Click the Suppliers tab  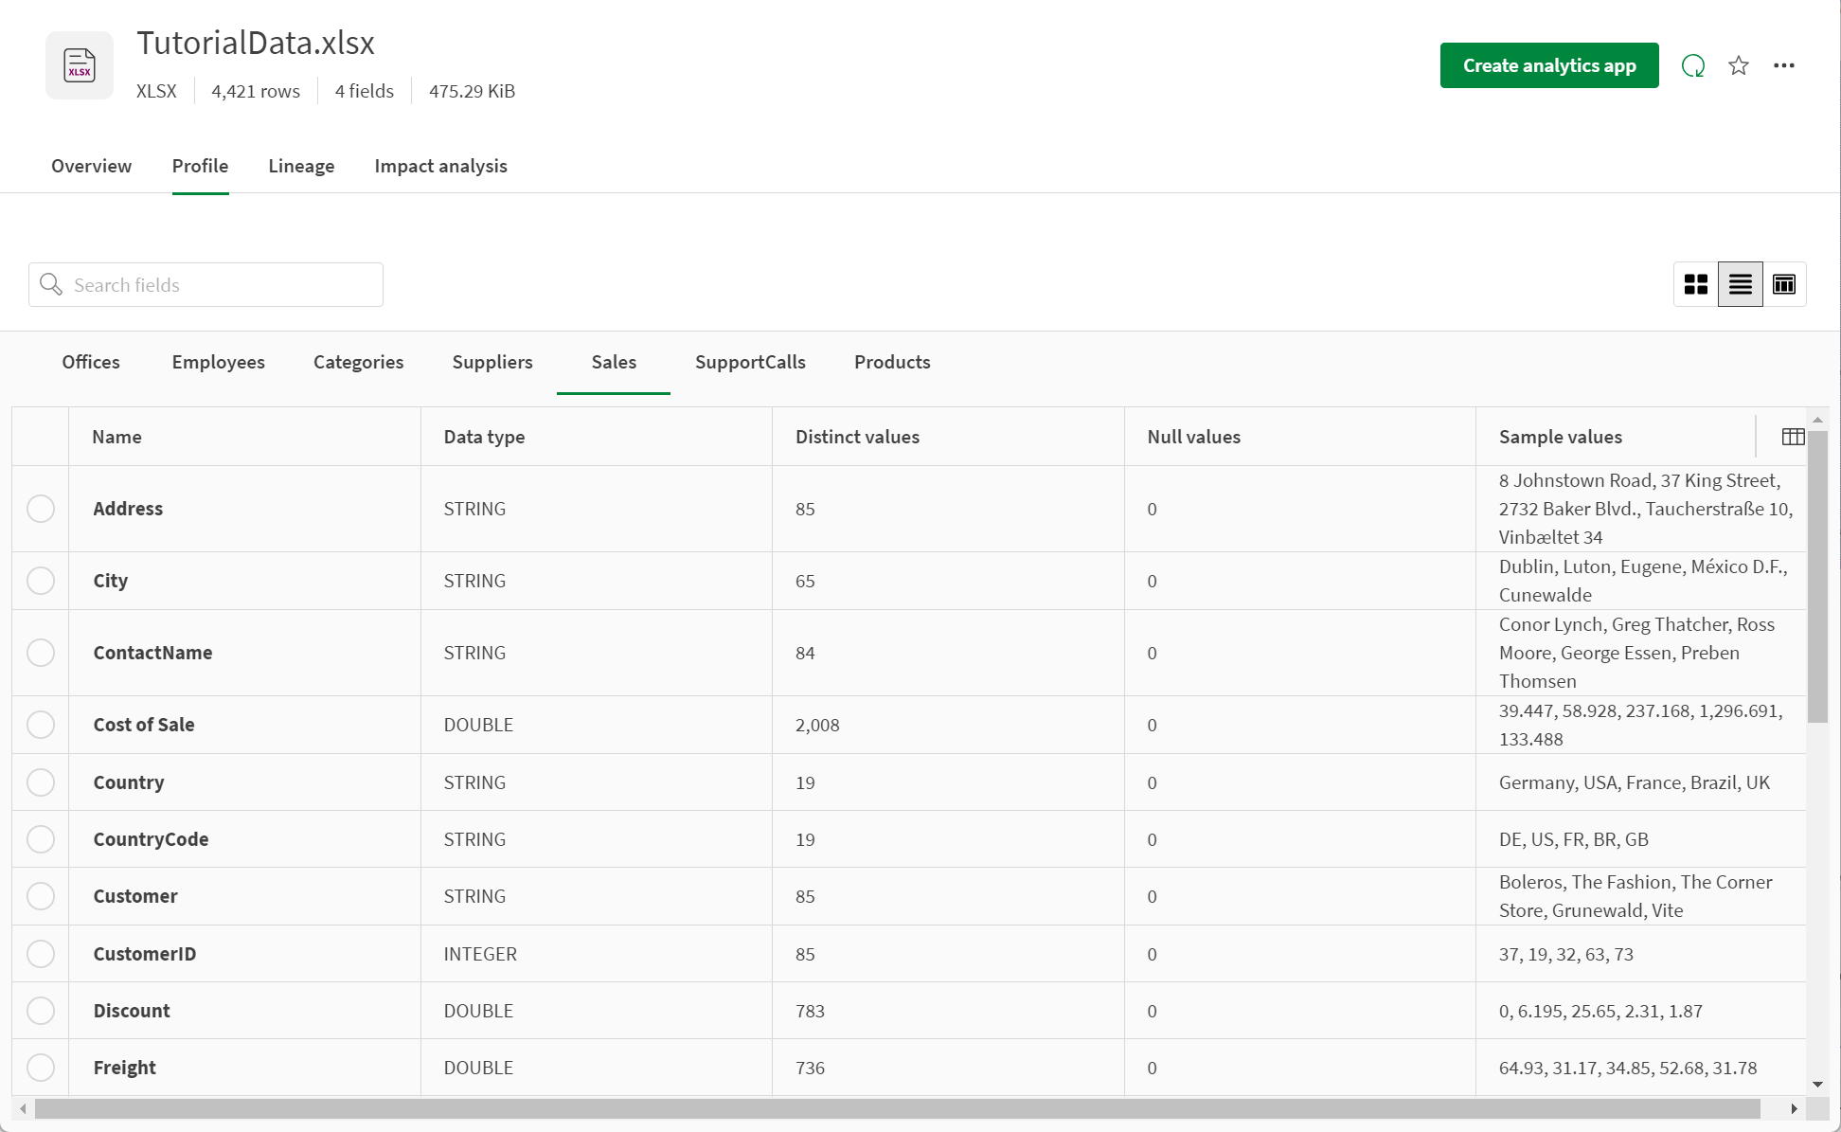click(493, 362)
